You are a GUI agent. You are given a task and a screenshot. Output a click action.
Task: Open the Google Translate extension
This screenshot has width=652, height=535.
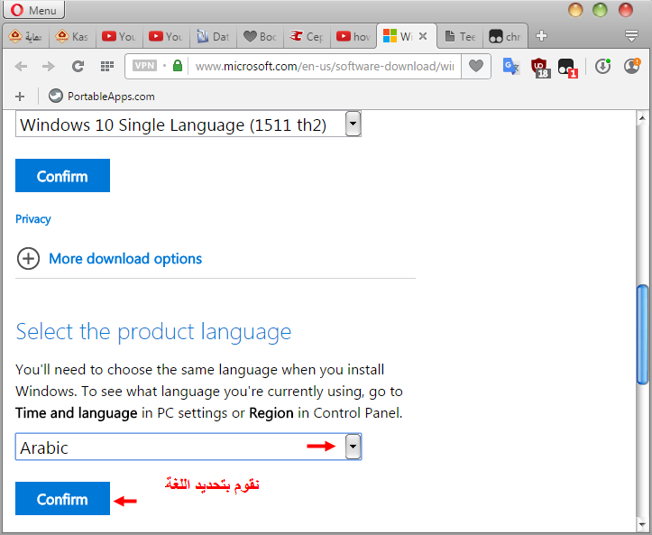pos(510,66)
